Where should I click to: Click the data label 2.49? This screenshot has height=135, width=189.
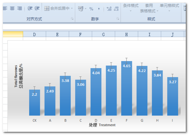pyautogui.click(x=50, y=91)
